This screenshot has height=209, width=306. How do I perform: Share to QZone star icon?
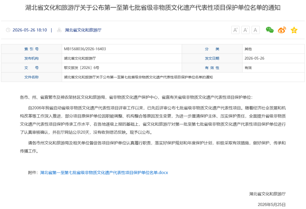pos(294,30)
